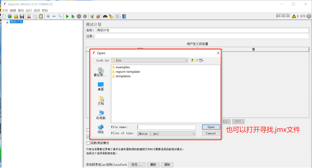Click the Open button in dialog
This screenshot has height=168, width=312.
click(x=211, y=127)
